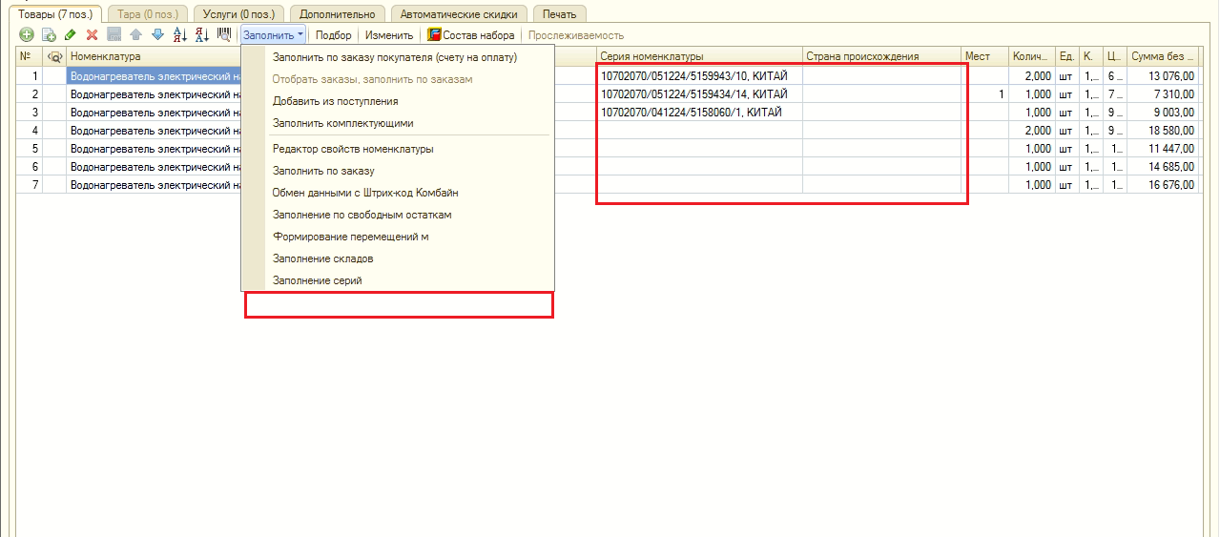The height and width of the screenshot is (537, 1220).
Task: Switch to the Услуги (0 поз.) tab
Action: (238, 14)
